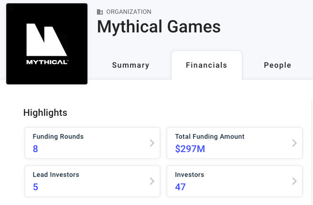
Task: Switch to the Summary tab
Action: point(130,65)
